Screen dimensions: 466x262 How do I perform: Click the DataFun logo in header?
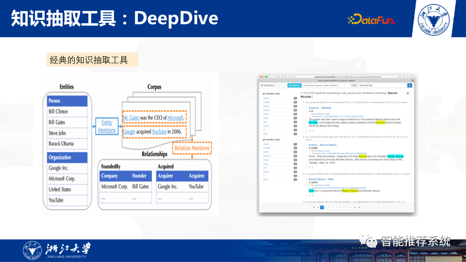(371, 19)
